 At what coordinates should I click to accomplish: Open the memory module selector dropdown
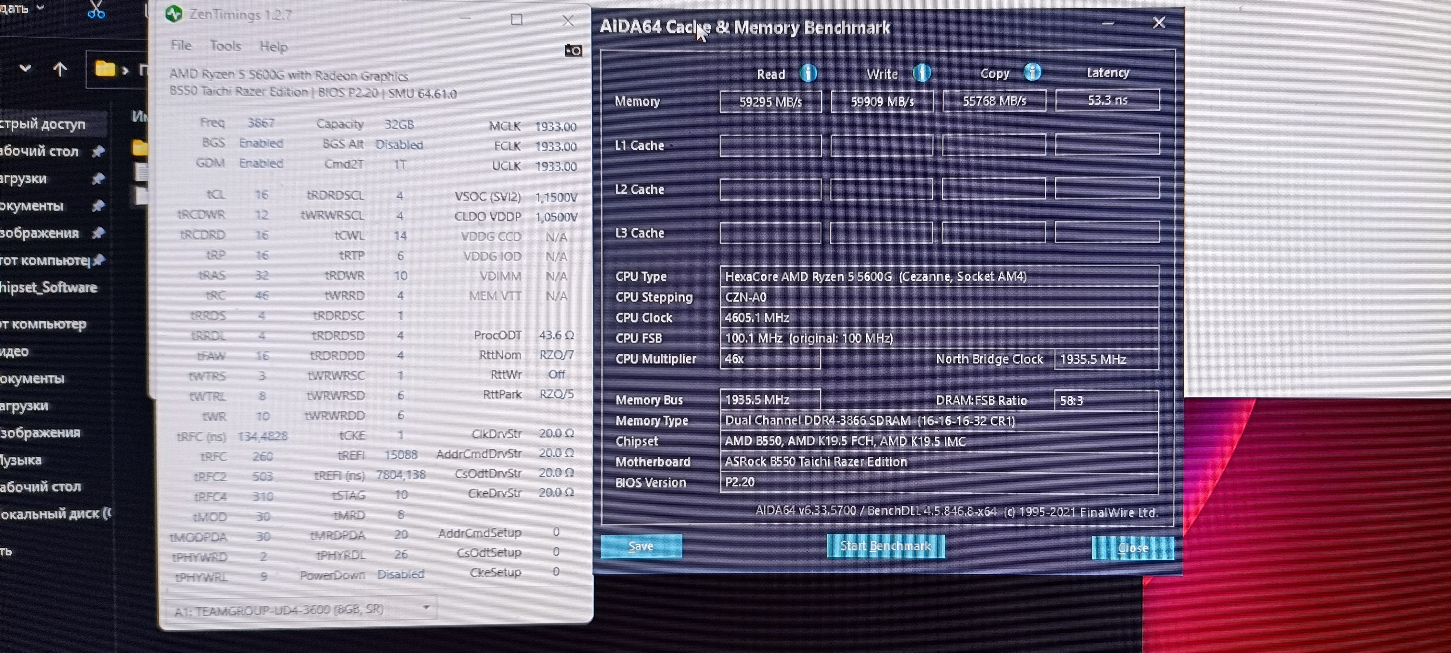coord(426,607)
